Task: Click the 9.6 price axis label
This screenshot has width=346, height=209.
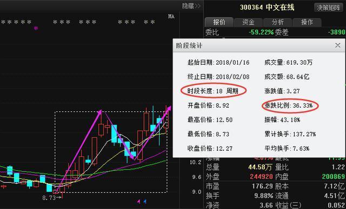Action: point(197,177)
